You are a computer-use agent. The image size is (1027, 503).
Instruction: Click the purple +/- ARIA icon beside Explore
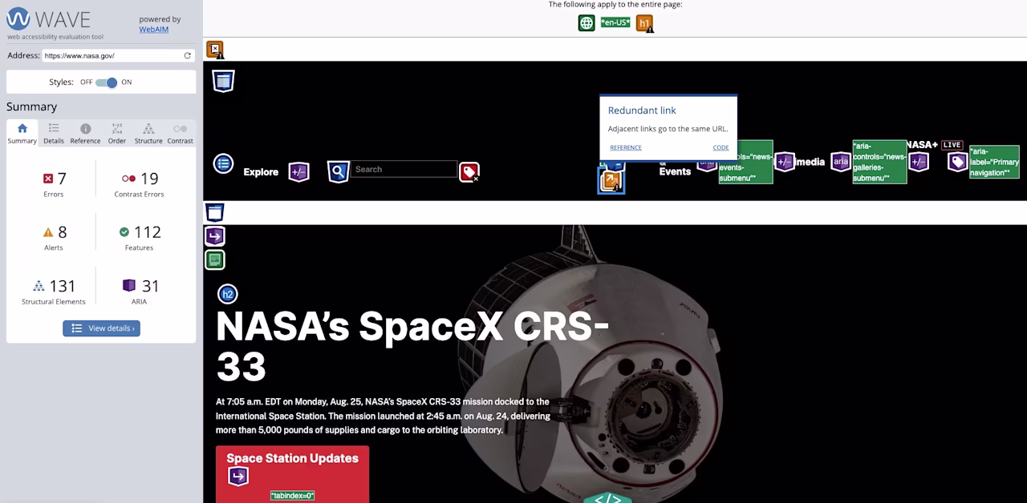299,171
